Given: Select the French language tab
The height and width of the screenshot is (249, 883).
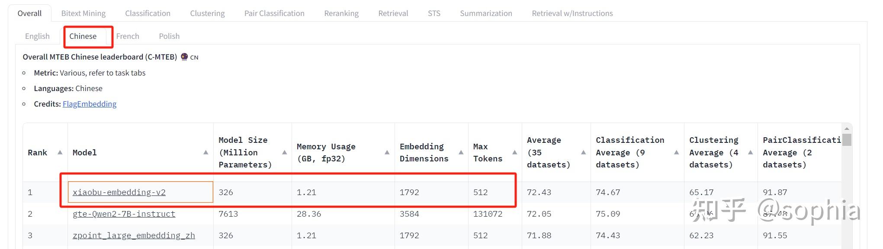Looking at the screenshot, I should (x=128, y=36).
